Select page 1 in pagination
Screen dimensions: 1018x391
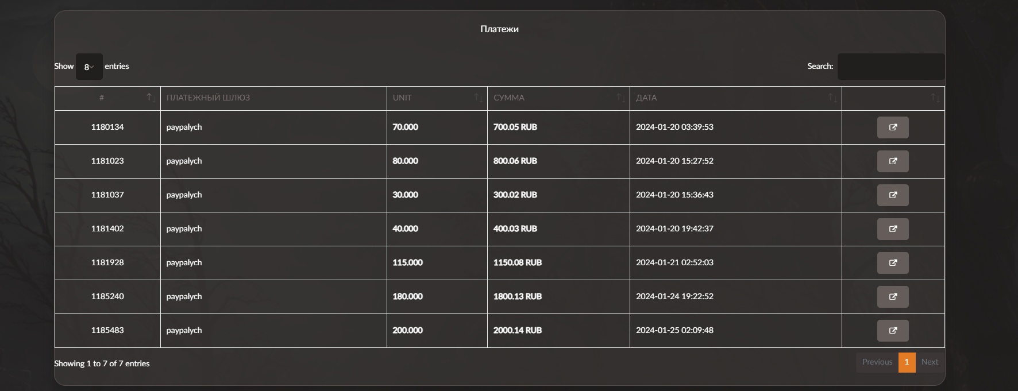(907, 362)
